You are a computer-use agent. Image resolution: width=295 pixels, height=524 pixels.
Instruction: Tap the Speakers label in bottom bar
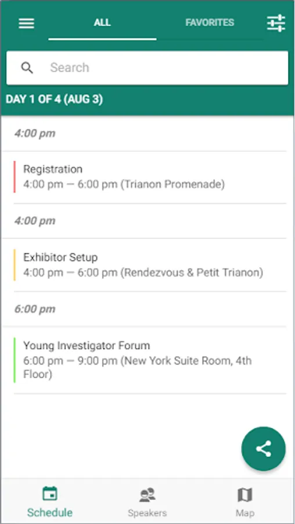point(147,513)
